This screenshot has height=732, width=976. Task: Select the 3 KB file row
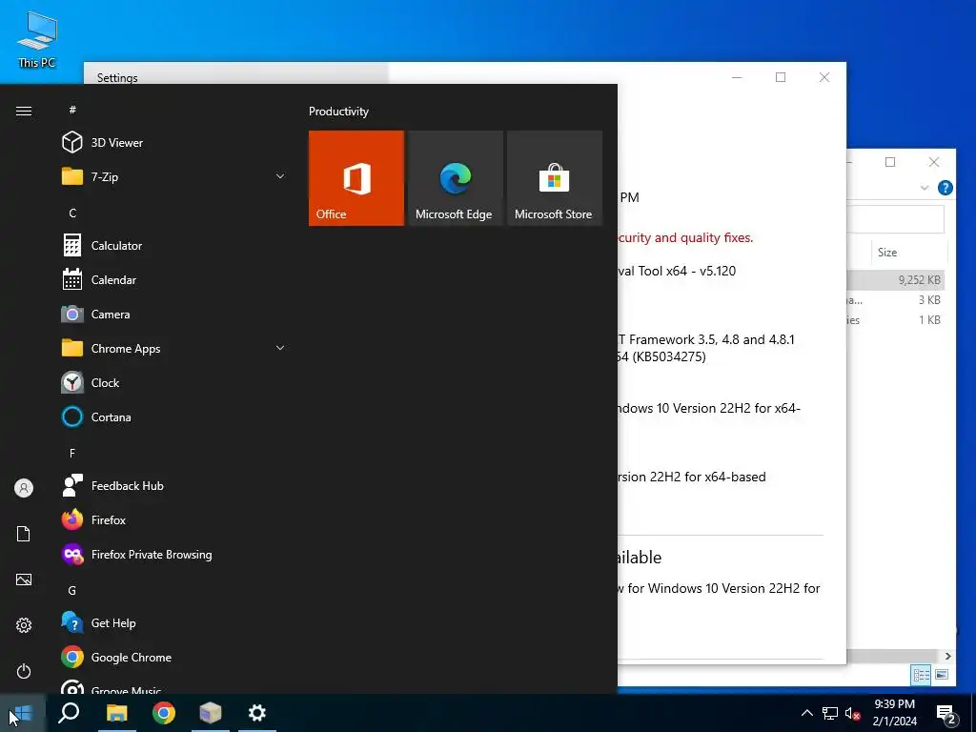[896, 300]
